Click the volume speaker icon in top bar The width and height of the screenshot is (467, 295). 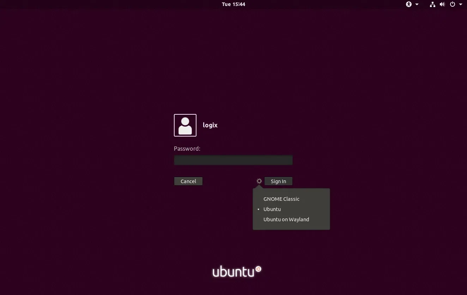pyautogui.click(x=442, y=4)
